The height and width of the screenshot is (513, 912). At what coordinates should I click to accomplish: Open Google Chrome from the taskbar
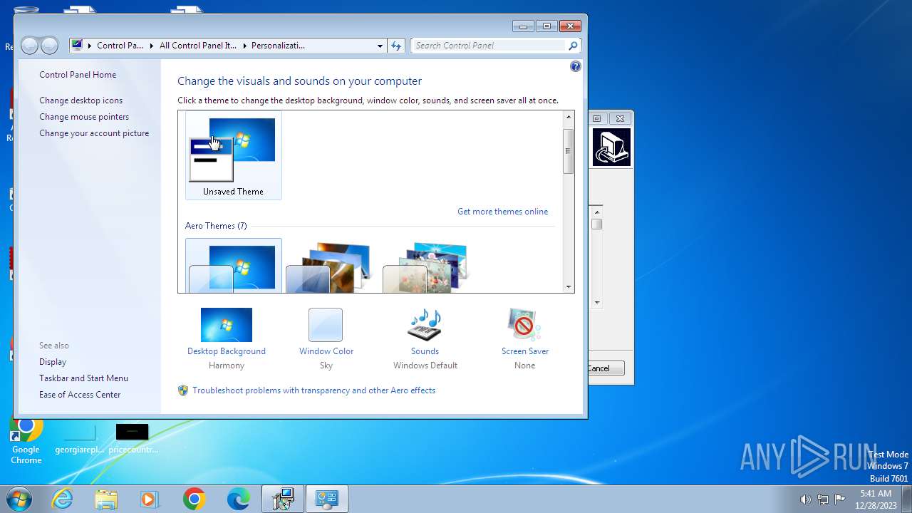click(194, 499)
